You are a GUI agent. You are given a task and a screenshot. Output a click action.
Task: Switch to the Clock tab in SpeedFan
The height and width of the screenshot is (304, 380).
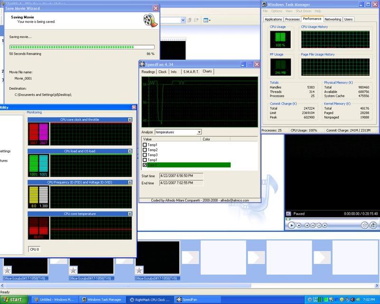pyautogui.click(x=162, y=72)
